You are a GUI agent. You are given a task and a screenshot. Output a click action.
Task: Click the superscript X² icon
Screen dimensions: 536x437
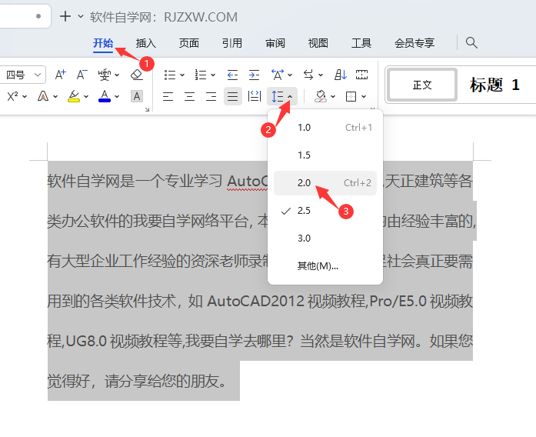(12, 96)
